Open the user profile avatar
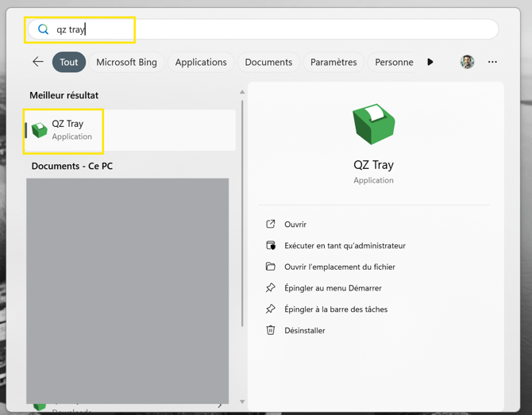The height and width of the screenshot is (415, 532). click(x=467, y=62)
